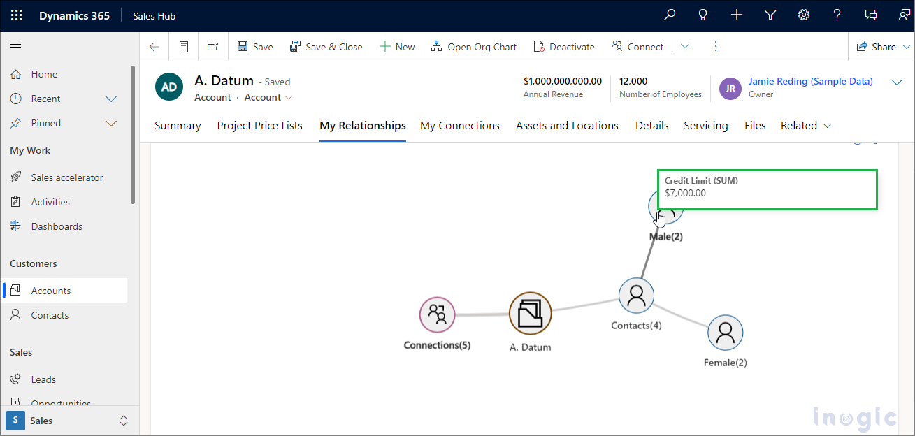Expand the Pinned section chevron
Screen dimensions: 915x436
point(110,123)
